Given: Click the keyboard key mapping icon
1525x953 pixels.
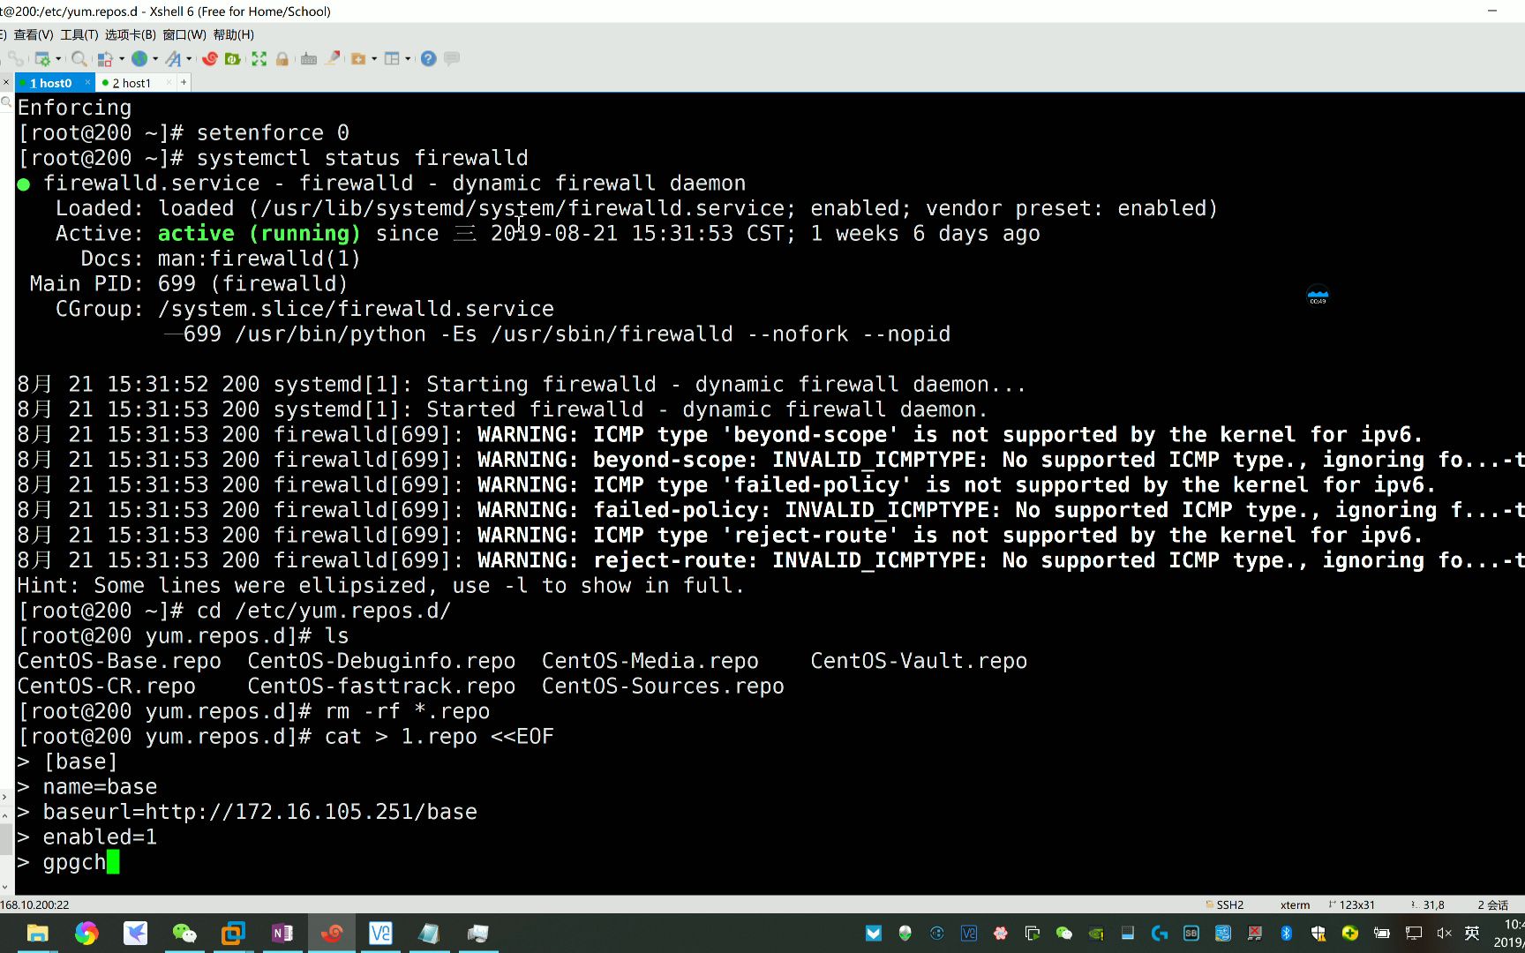Looking at the screenshot, I should [x=309, y=59].
